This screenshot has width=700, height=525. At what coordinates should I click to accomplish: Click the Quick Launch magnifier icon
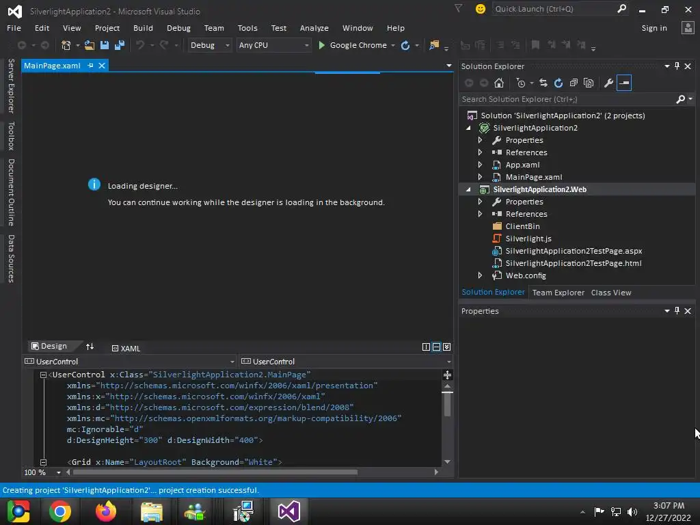pyautogui.click(x=621, y=8)
